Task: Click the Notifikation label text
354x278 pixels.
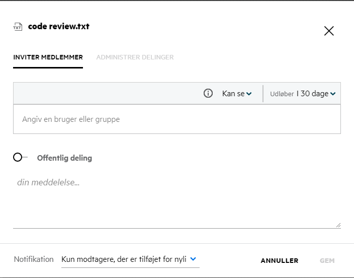Action: [x=34, y=259]
